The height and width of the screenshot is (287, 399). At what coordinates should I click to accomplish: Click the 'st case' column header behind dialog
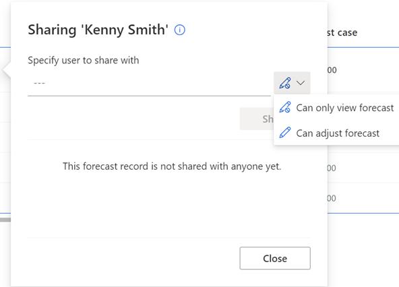(x=342, y=32)
